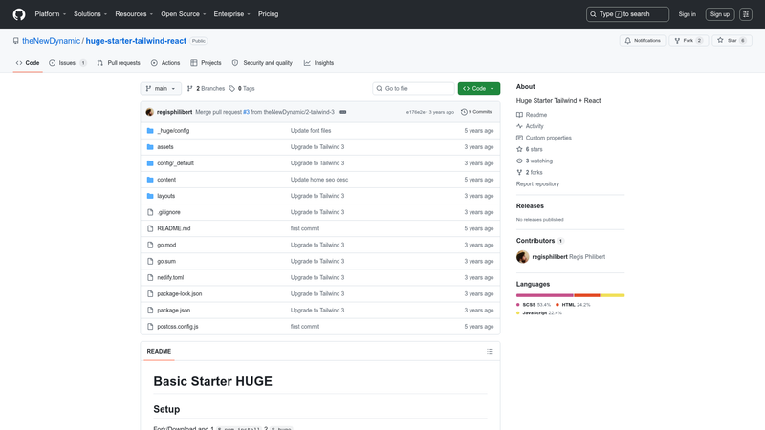The height and width of the screenshot is (430, 765).
Task: Click the HTML segment of language bar
Action: click(x=587, y=295)
